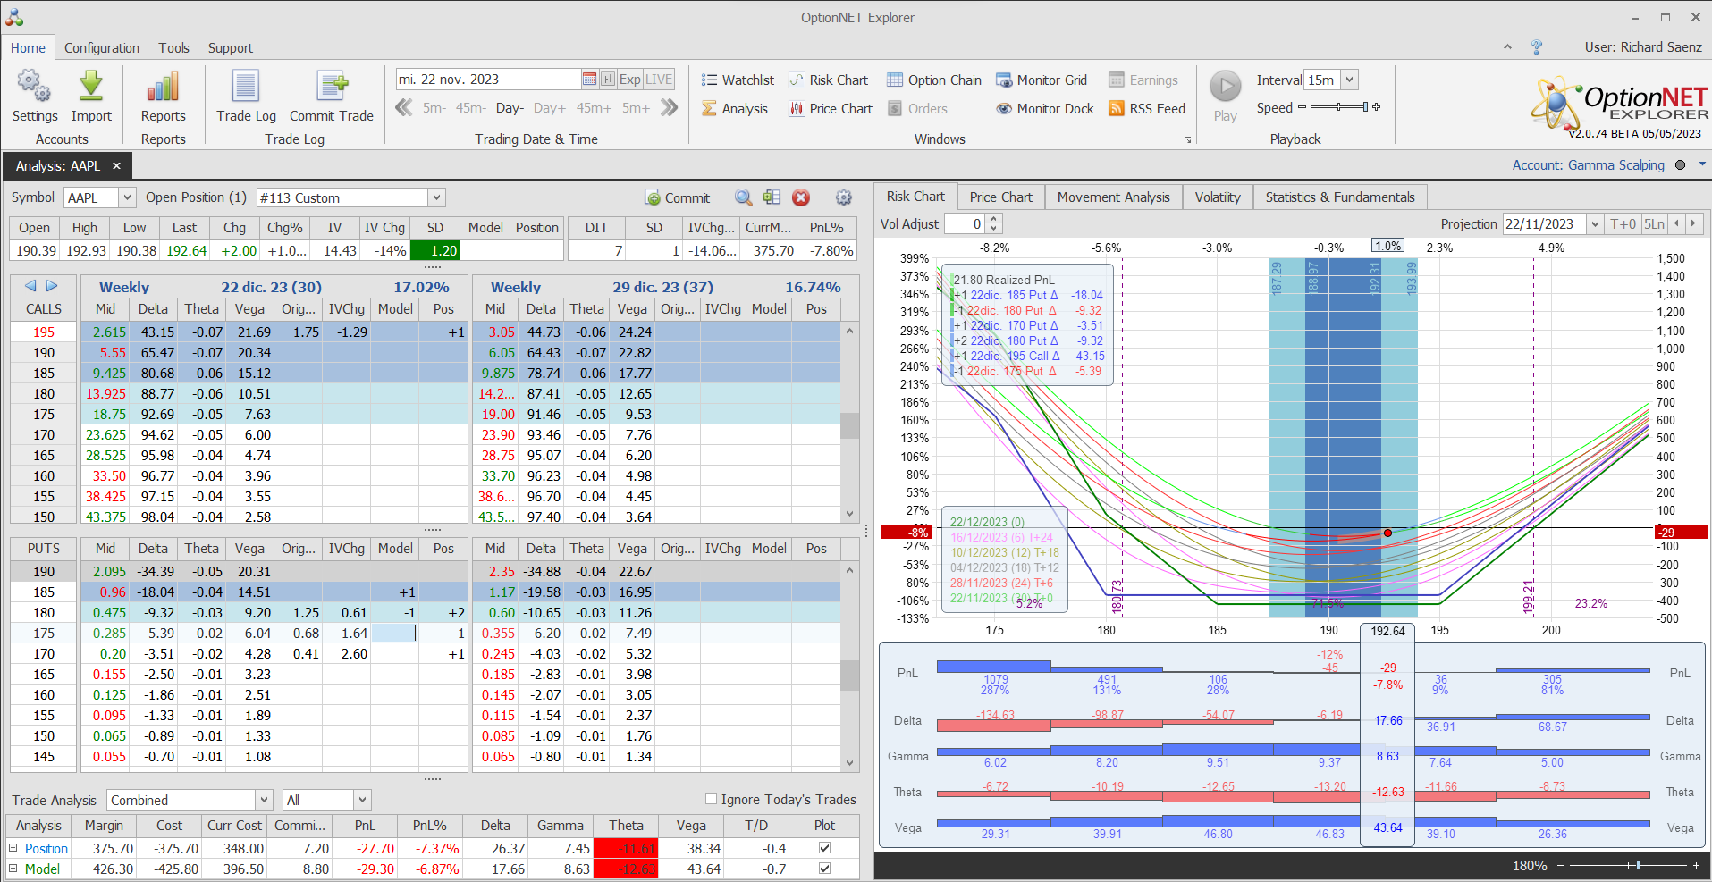Image resolution: width=1712 pixels, height=882 pixels.
Task: Toggle Plot checkbox for Position row
Action: (824, 848)
